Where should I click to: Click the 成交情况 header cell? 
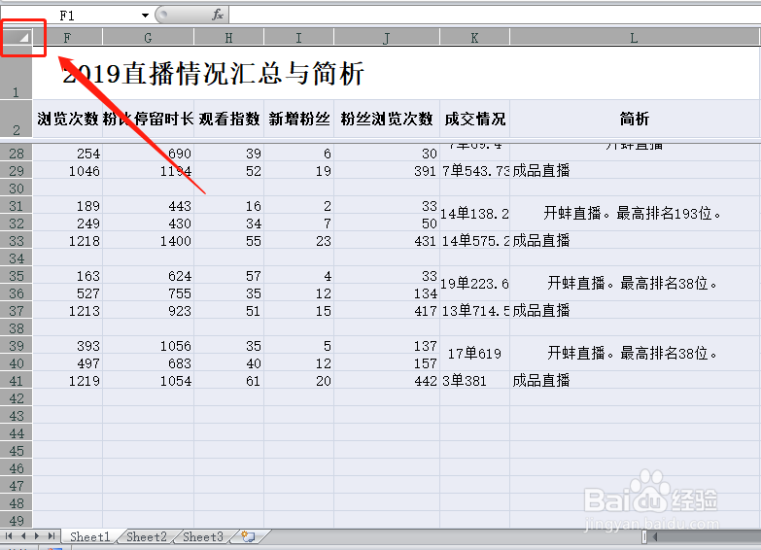click(474, 119)
